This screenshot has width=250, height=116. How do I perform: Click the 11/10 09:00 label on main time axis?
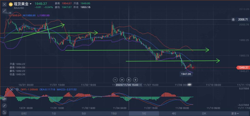[214, 85]
